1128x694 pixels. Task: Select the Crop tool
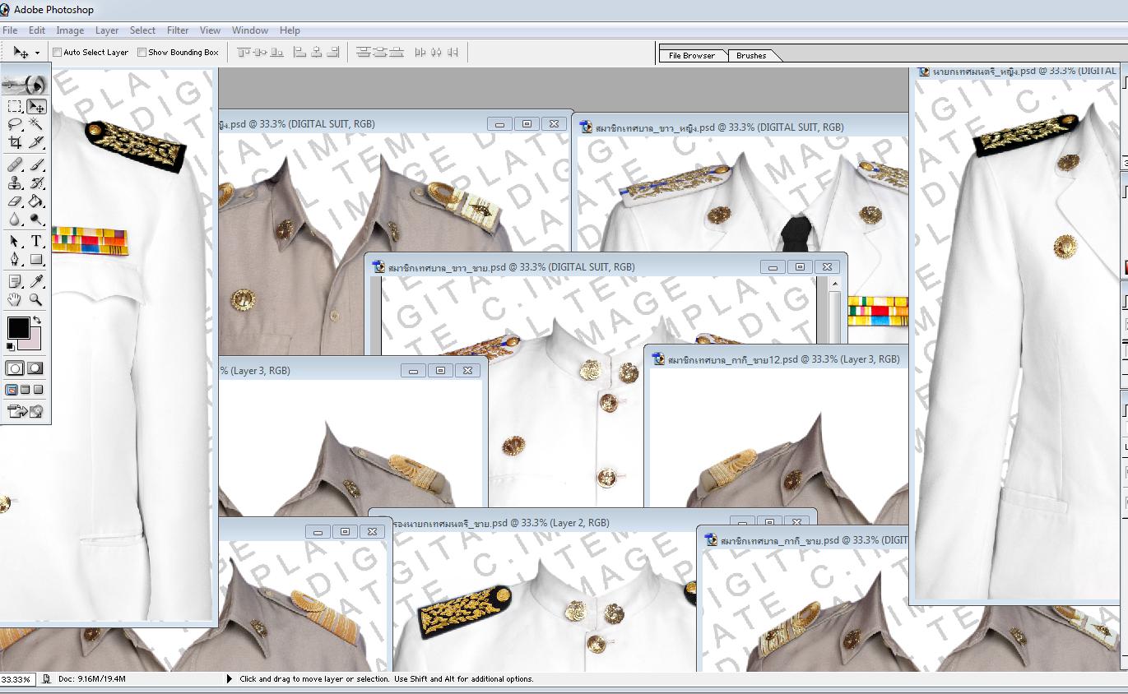point(15,142)
